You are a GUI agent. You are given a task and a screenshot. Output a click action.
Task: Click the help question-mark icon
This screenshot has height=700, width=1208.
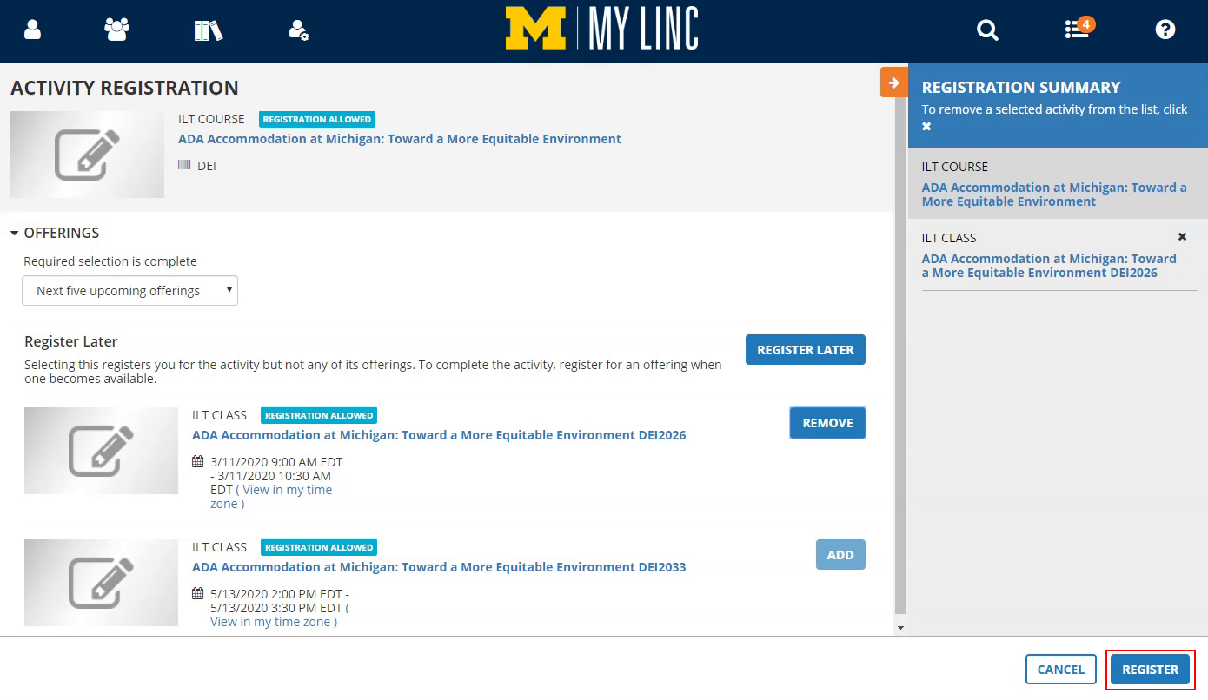(1165, 29)
